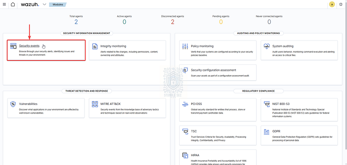Open the help icon in the top-right corner

click(341, 4)
